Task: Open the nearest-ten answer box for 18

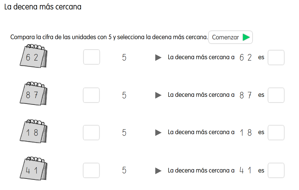Action: [x=276, y=133]
